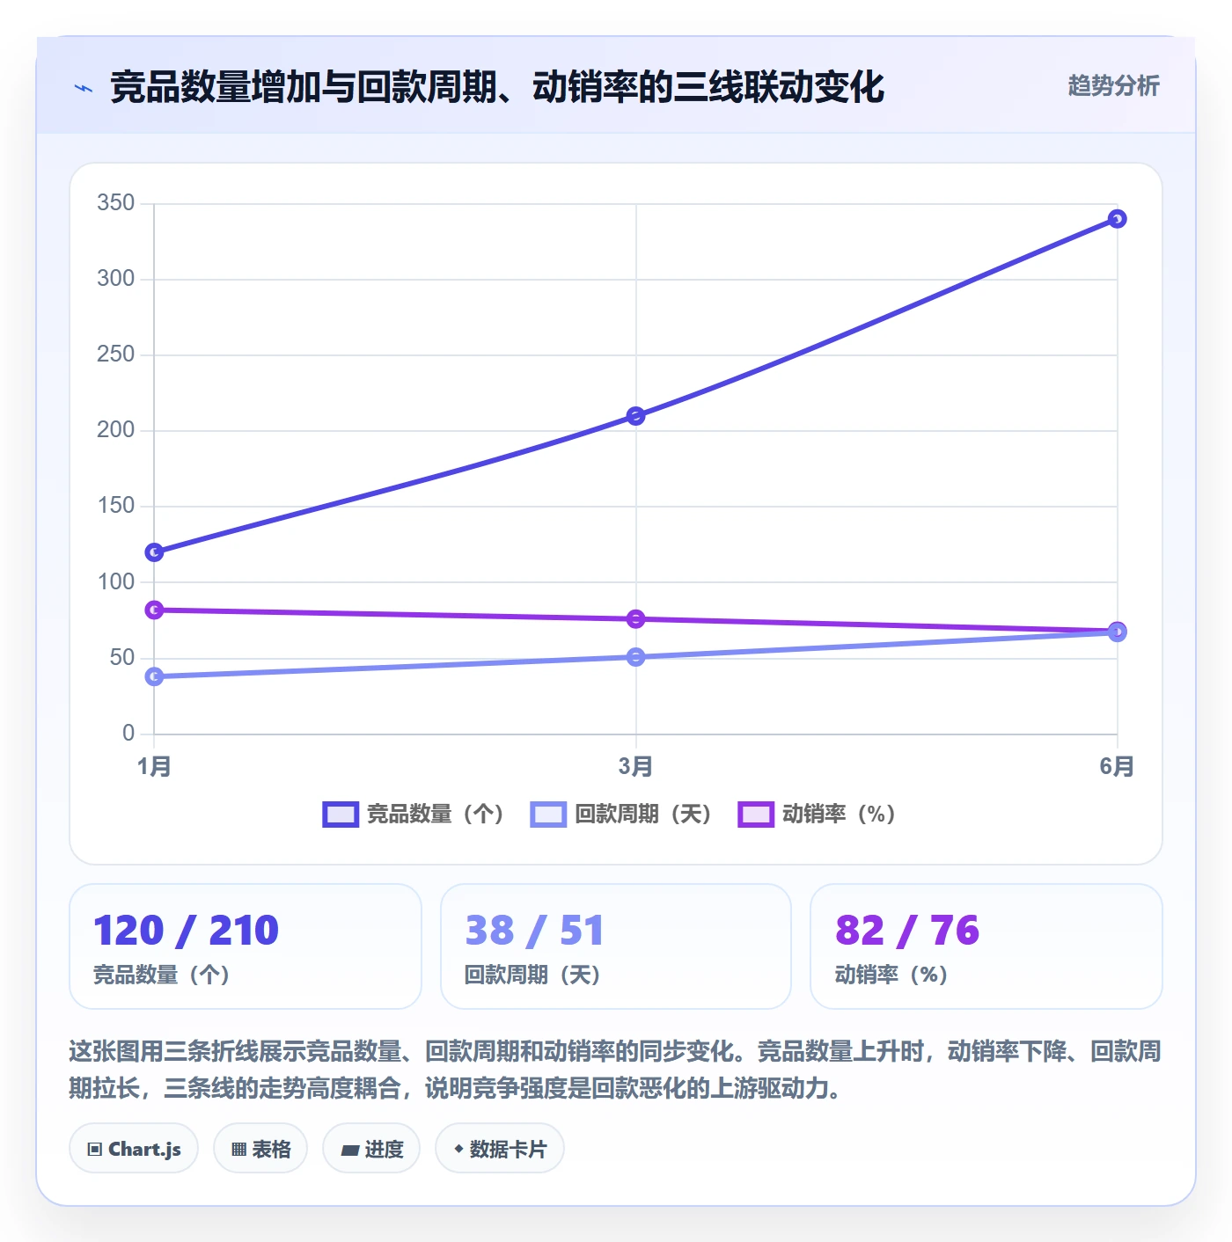Viewport: 1232px width, 1242px height.
Task: Open the 38 / 51 回款周期 stat card
Action: click(x=616, y=946)
